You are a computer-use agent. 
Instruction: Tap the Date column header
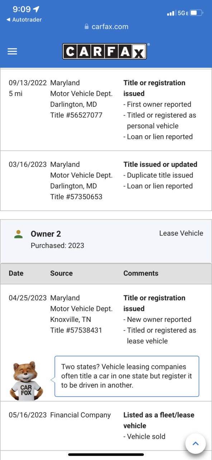pos(16,273)
